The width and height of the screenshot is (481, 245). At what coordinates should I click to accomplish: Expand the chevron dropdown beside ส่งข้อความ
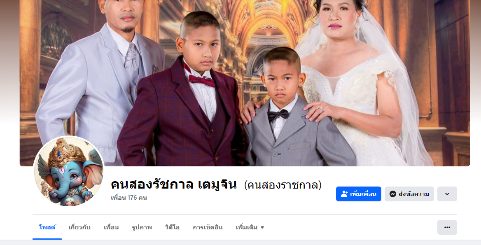[447, 194]
